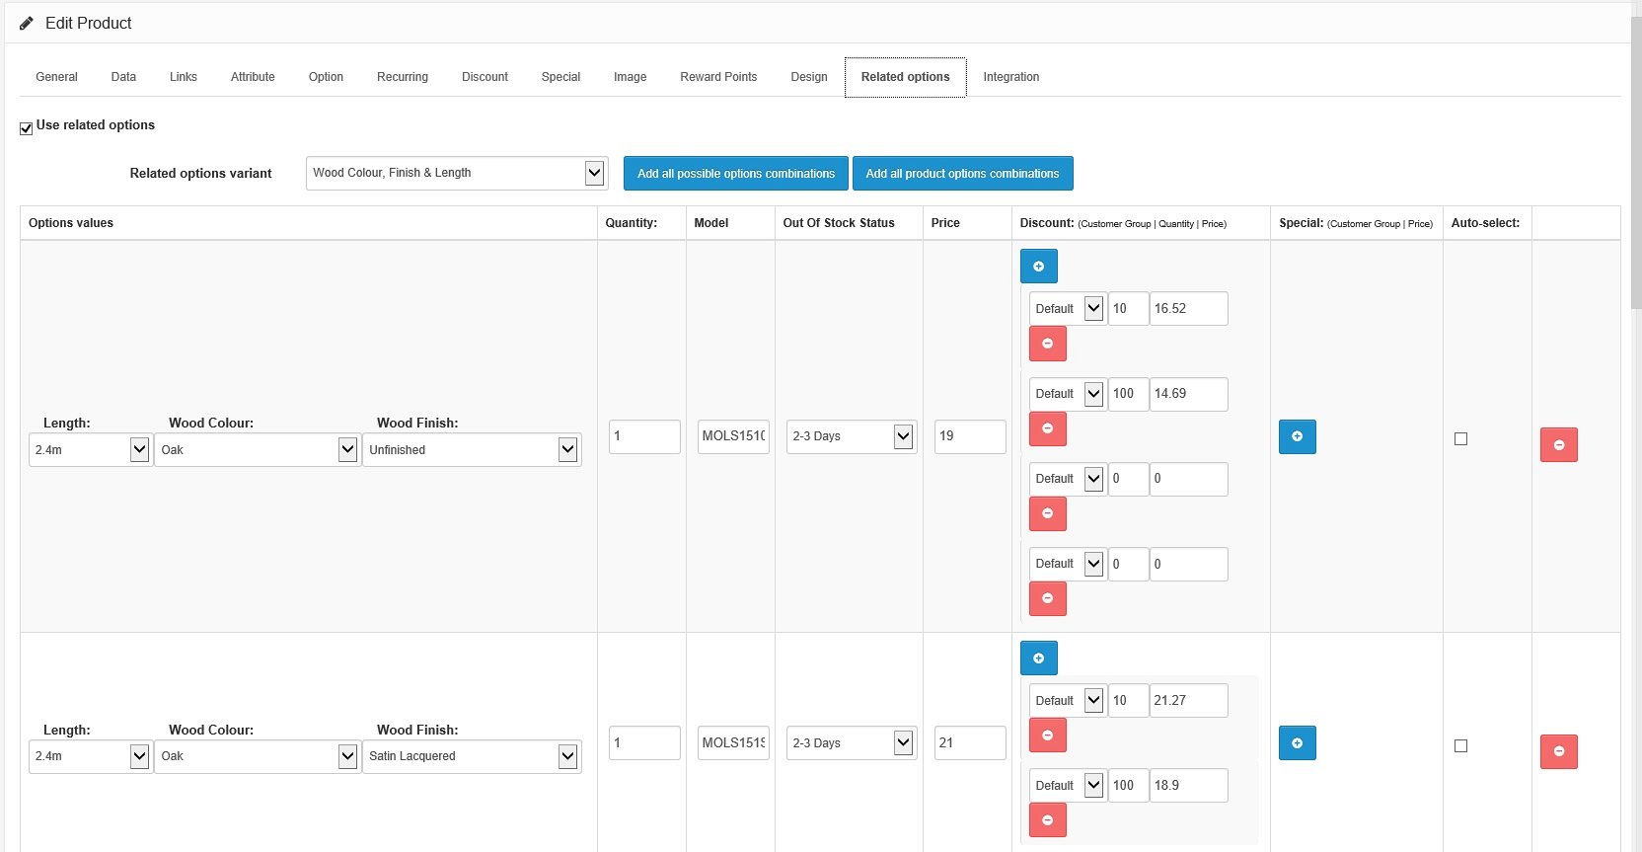This screenshot has width=1642, height=852.
Task: Click the Price field containing 19
Action: point(969,436)
